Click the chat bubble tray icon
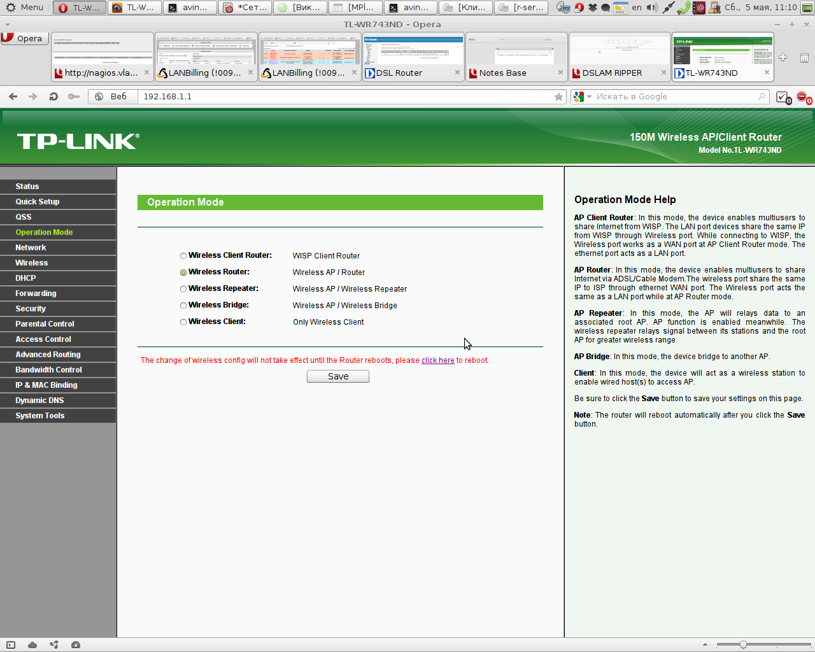Viewport: 815px width, 652px height. pyautogui.click(x=606, y=8)
